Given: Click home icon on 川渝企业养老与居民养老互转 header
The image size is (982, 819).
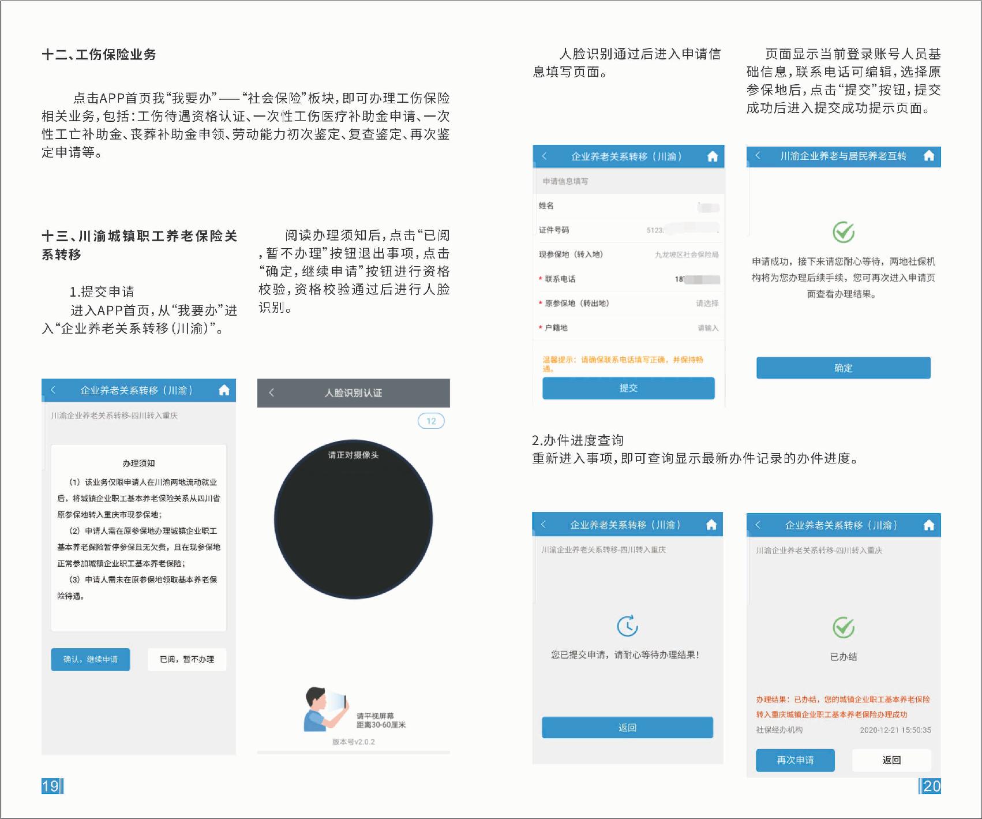Looking at the screenshot, I should [x=928, y=156].
